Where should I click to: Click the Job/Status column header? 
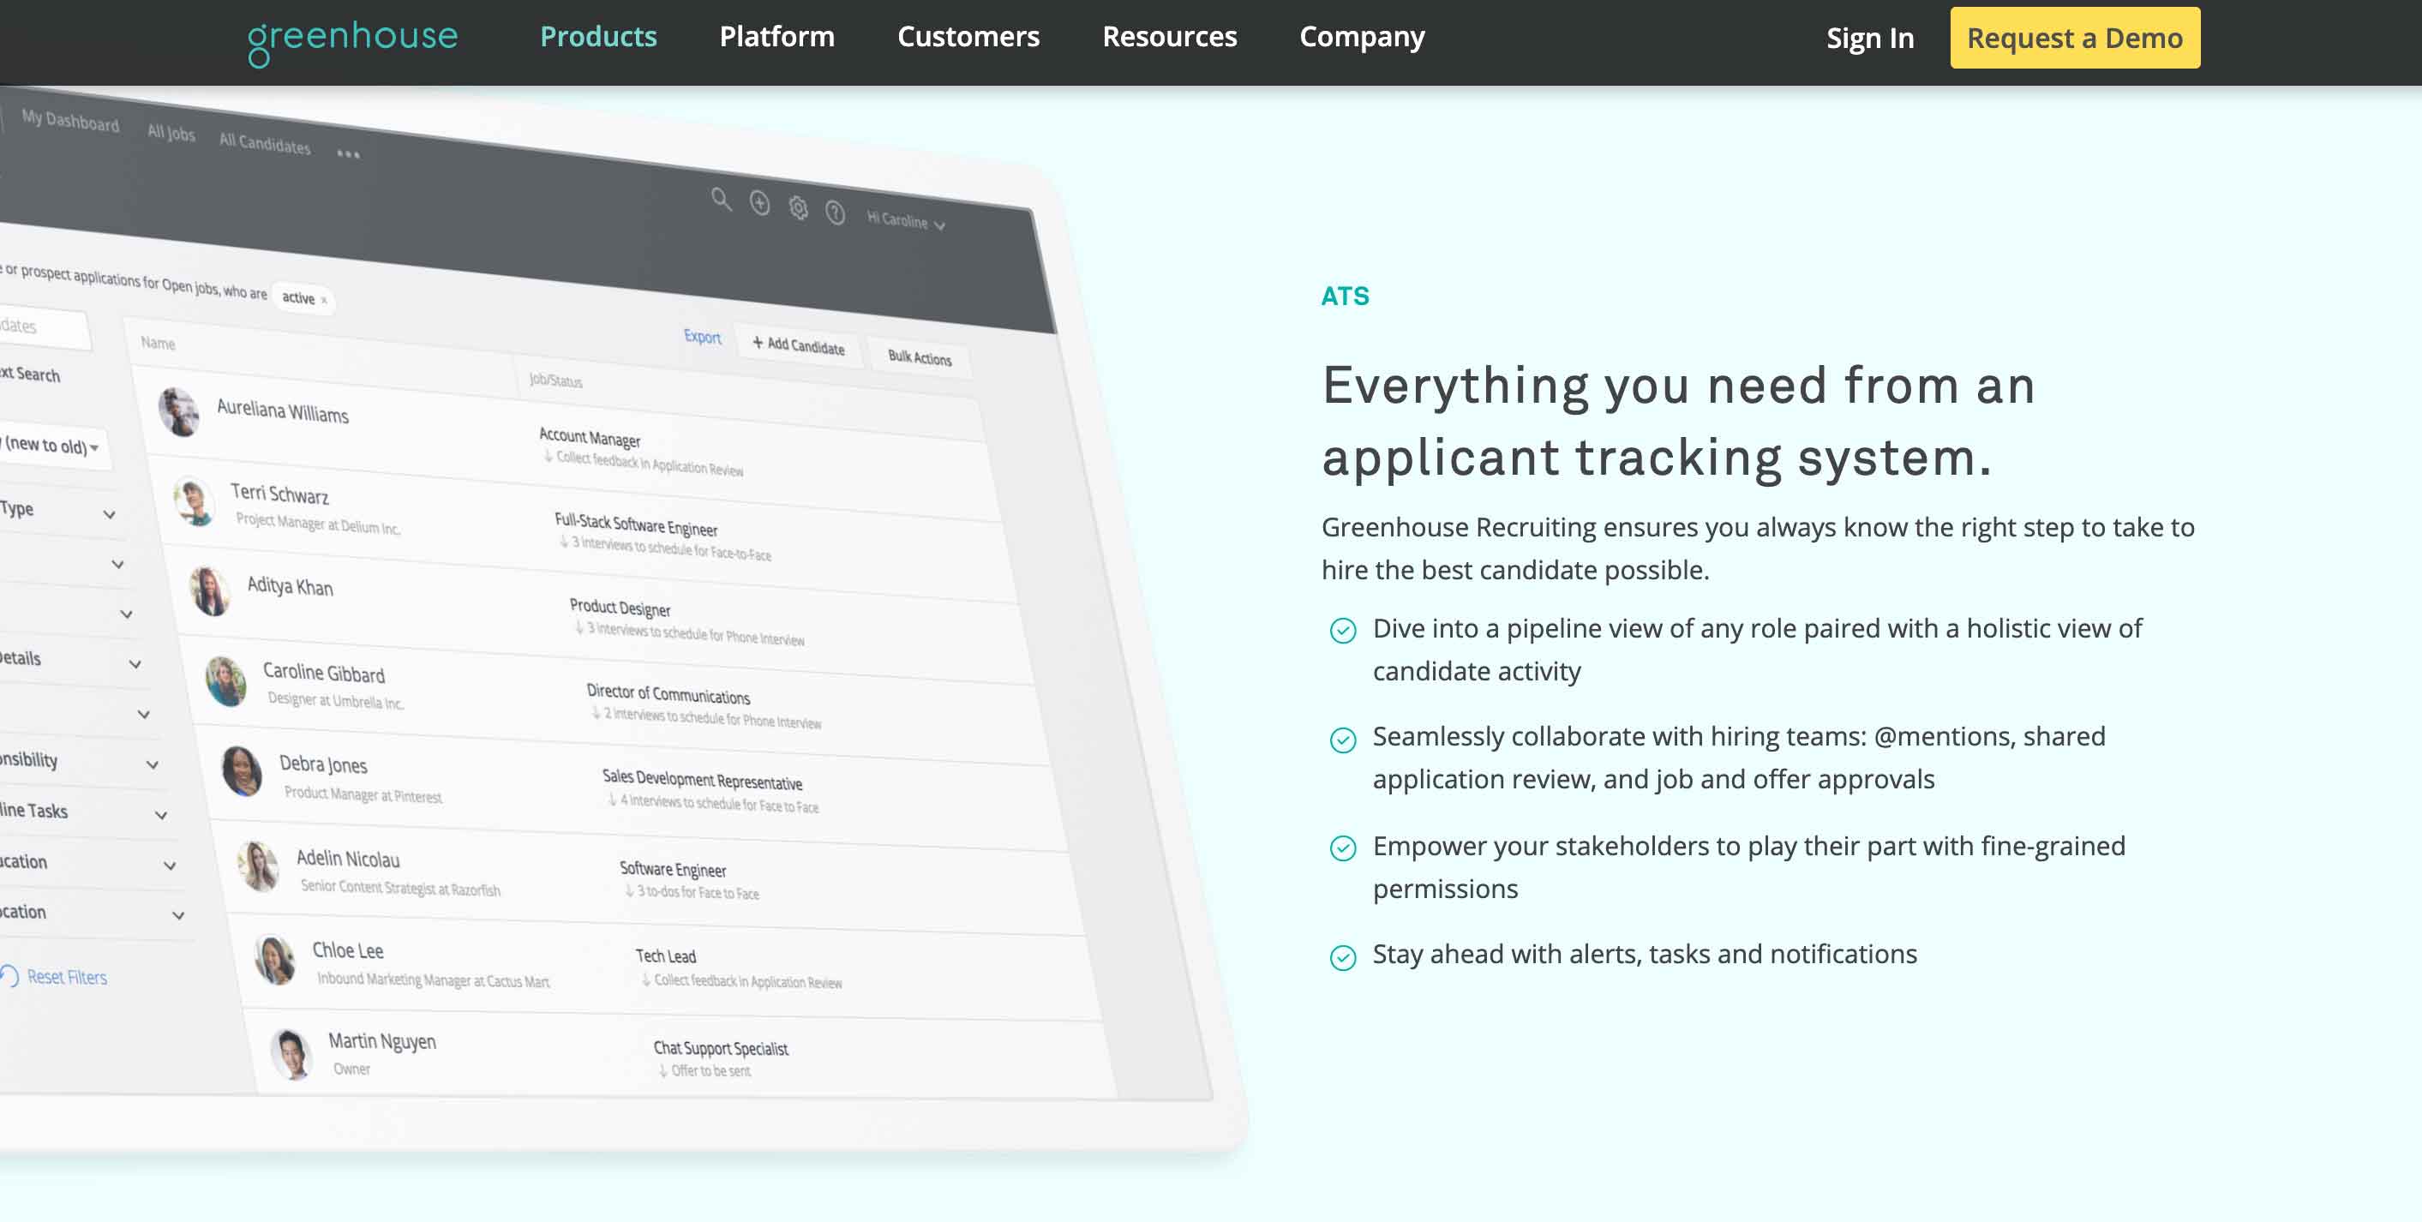[x=555, y=380]
